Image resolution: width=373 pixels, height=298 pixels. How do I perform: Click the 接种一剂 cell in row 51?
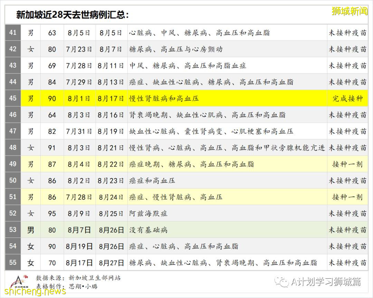(348, 197)
